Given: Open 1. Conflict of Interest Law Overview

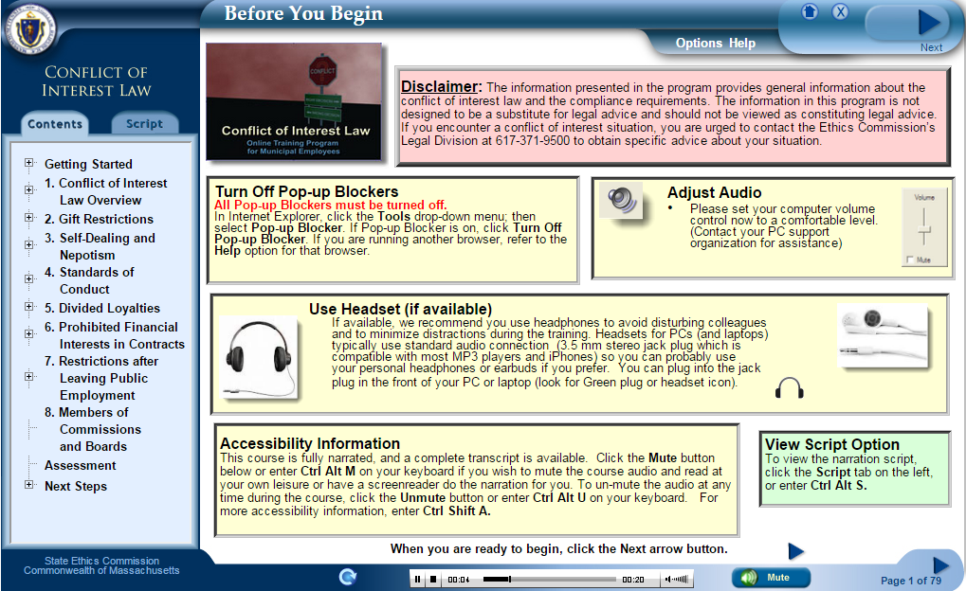Looking at the screenshot, I should click(x=106, y=191).
